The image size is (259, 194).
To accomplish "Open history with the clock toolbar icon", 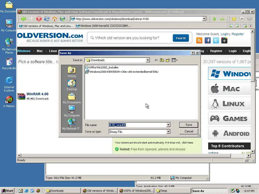I will click(x=242, y=19).
